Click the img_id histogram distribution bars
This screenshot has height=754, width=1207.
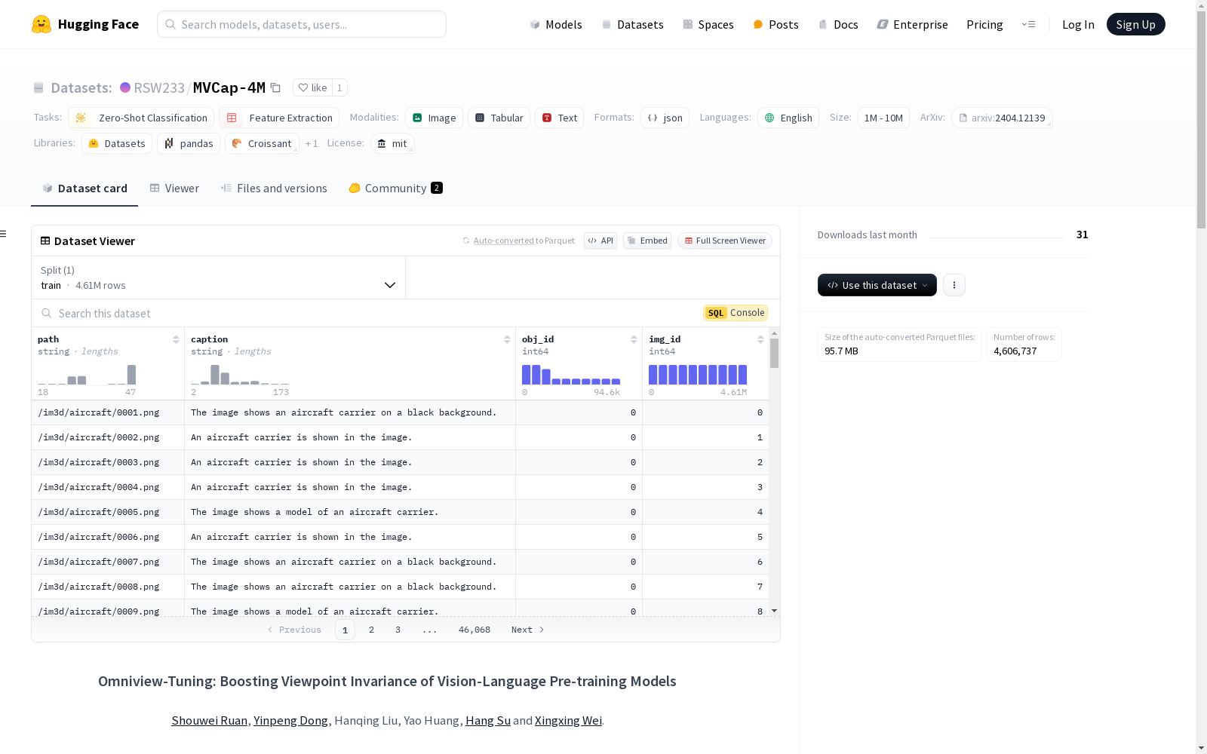(x=698, y=375)
